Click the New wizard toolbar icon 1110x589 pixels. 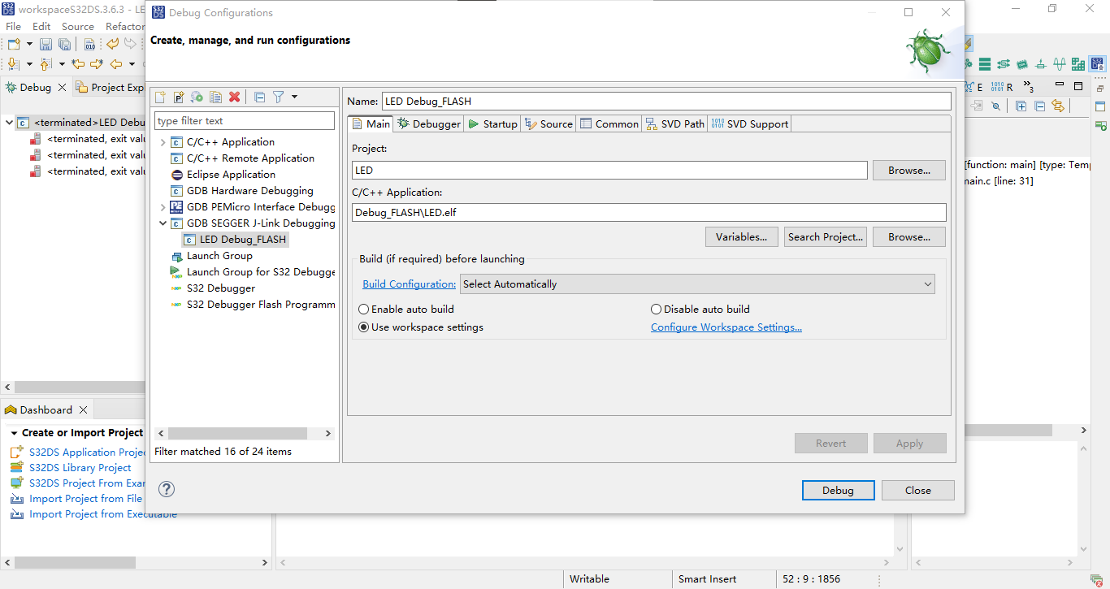click(x=14, y=44)
